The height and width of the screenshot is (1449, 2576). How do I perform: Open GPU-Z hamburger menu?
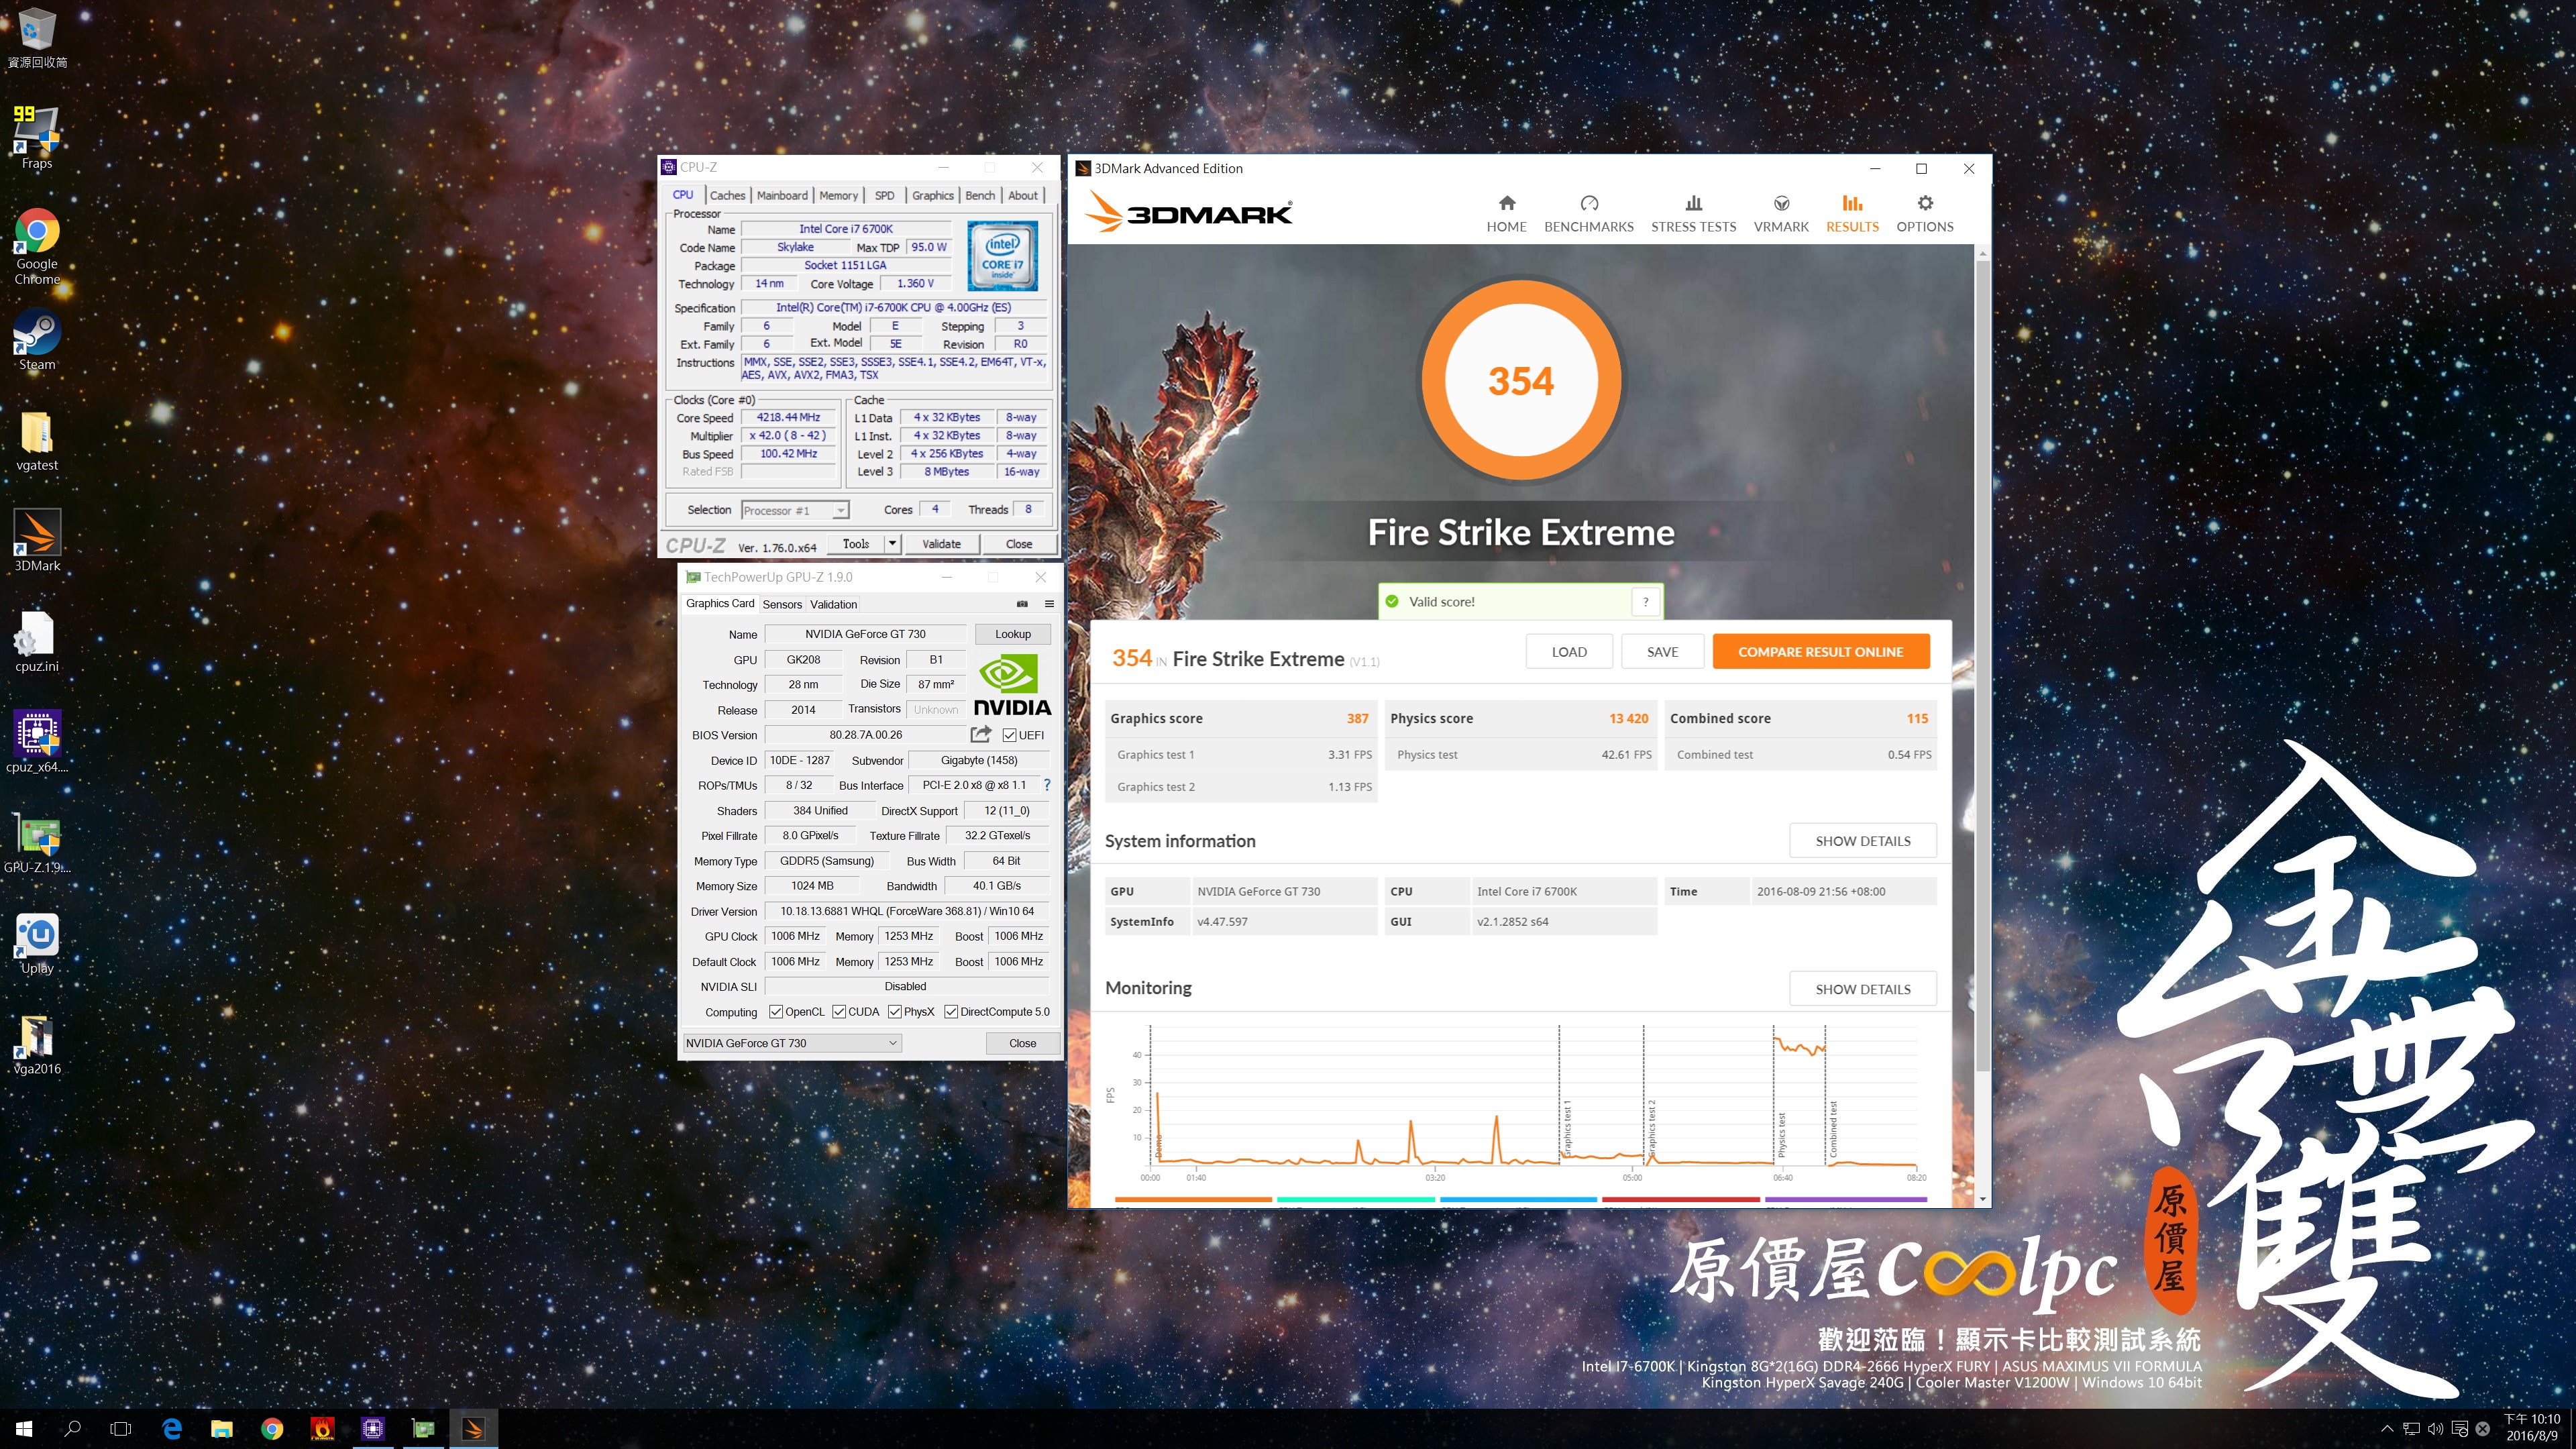pos(1049,604)
